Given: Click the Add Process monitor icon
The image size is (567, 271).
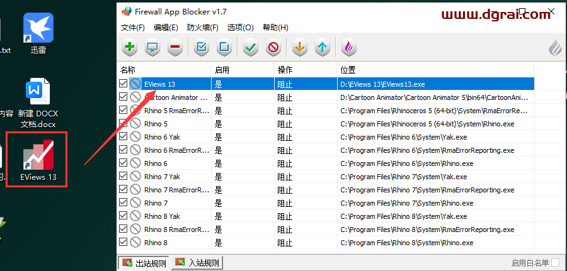Looking at the screenshot, I should 152,47.
